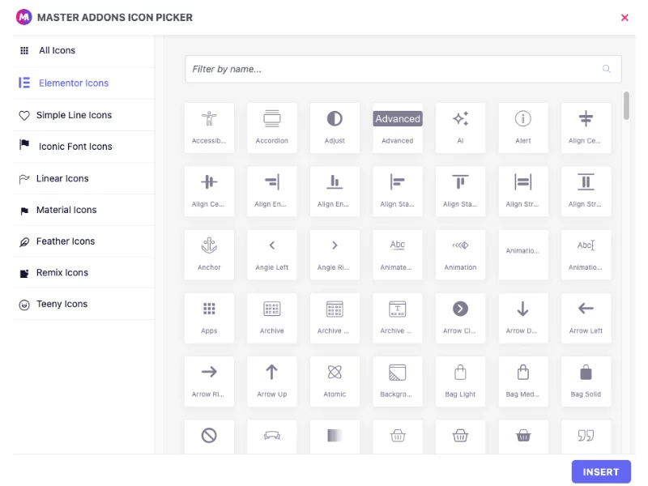
Task: Click the search magnifier icon
Action: coord(606,69)
